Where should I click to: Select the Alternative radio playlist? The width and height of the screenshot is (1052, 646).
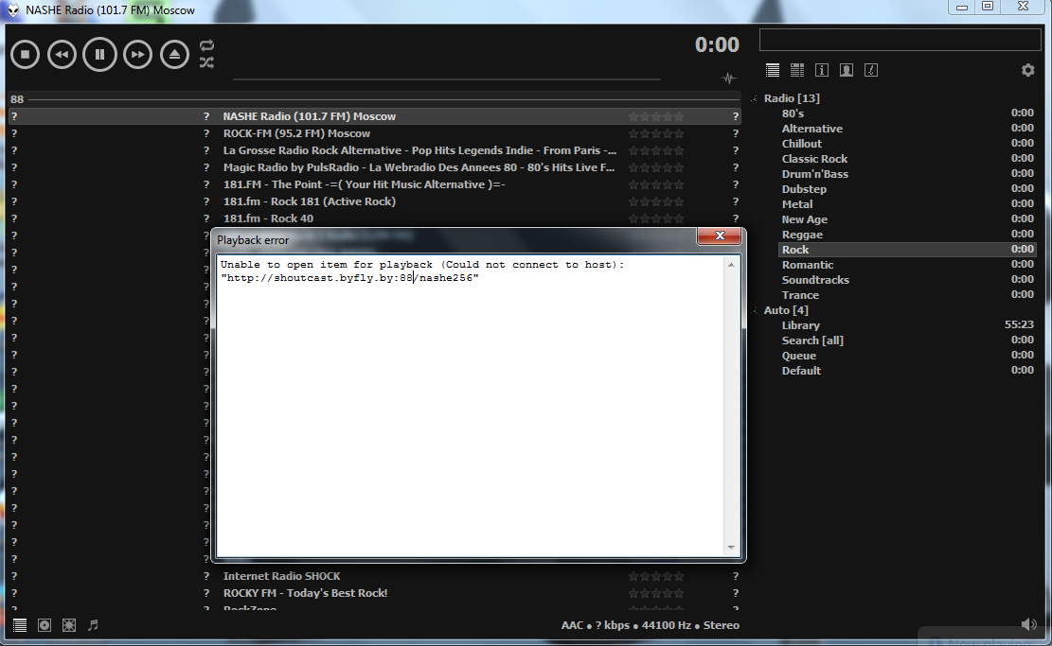coord(907,129)
